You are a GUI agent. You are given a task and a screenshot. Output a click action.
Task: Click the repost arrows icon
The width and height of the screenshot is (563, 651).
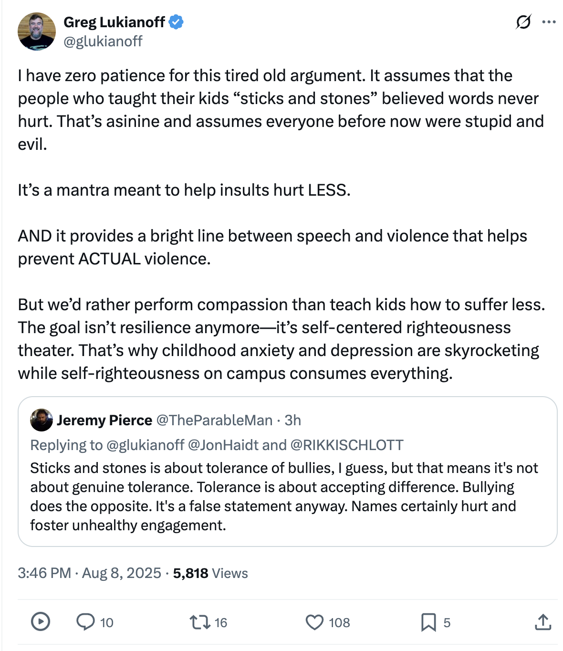[x=199, y=622]
